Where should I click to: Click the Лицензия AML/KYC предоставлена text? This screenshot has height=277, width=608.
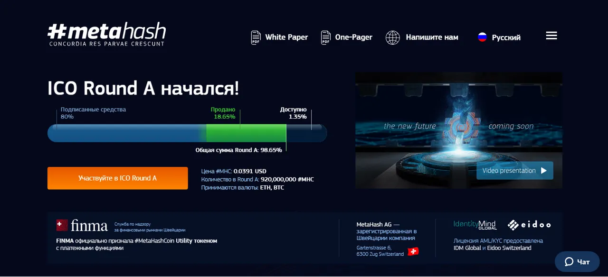pyautogui.click(x=498, y=244)
